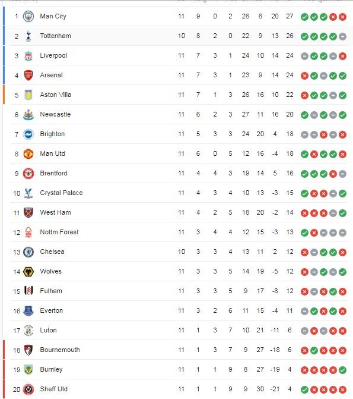This screenshot has height=399, width=353.
Task: Click the Chelsea club crest
Action: tap(28, 252)
